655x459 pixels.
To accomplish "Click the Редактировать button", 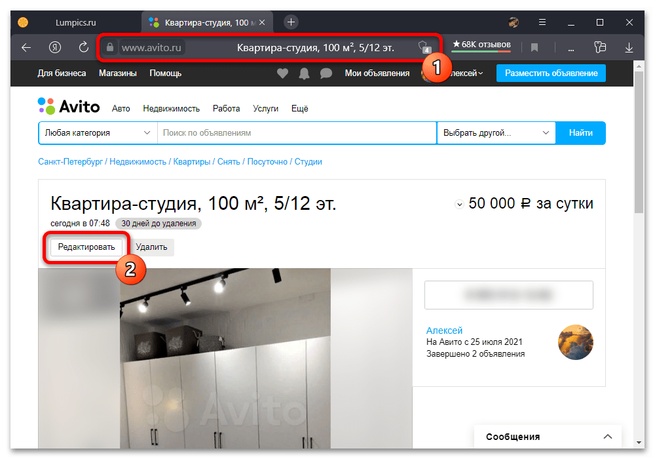I will click(86, 247).
